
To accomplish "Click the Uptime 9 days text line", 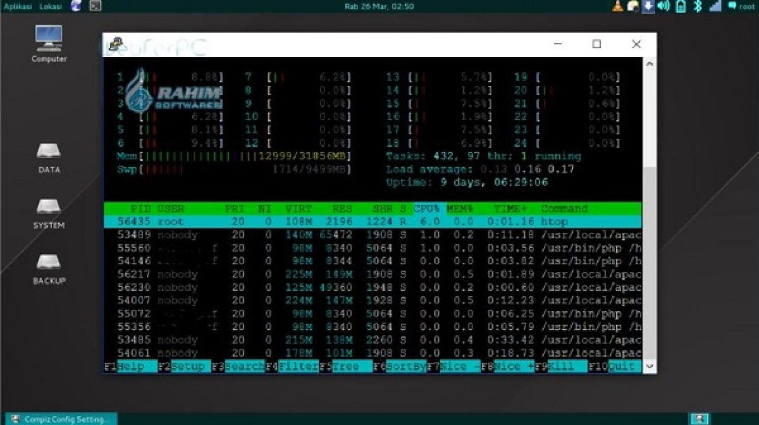I will click(x=467, y=182).
